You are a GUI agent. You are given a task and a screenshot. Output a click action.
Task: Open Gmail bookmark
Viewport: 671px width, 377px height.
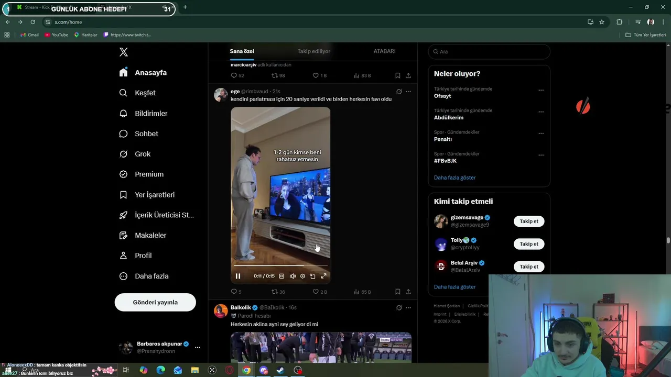pyautogui.click(x=29, y=35)
